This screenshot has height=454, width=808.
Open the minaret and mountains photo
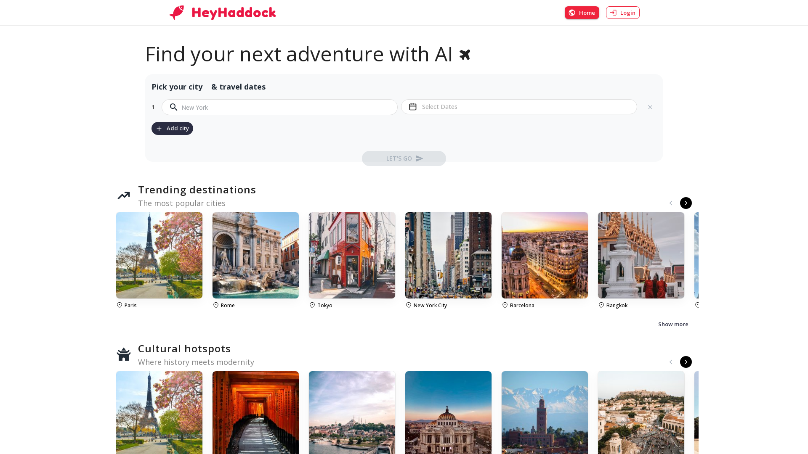click(545, 412)
